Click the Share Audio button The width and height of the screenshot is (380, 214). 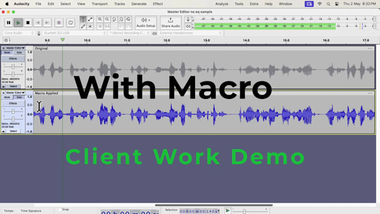(x=170, y=22)
